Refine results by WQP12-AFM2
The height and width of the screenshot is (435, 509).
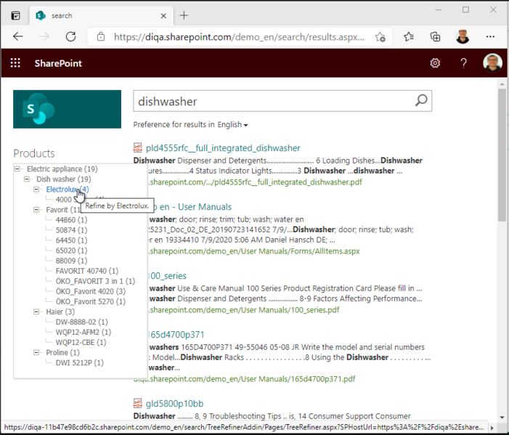(81, 332)
